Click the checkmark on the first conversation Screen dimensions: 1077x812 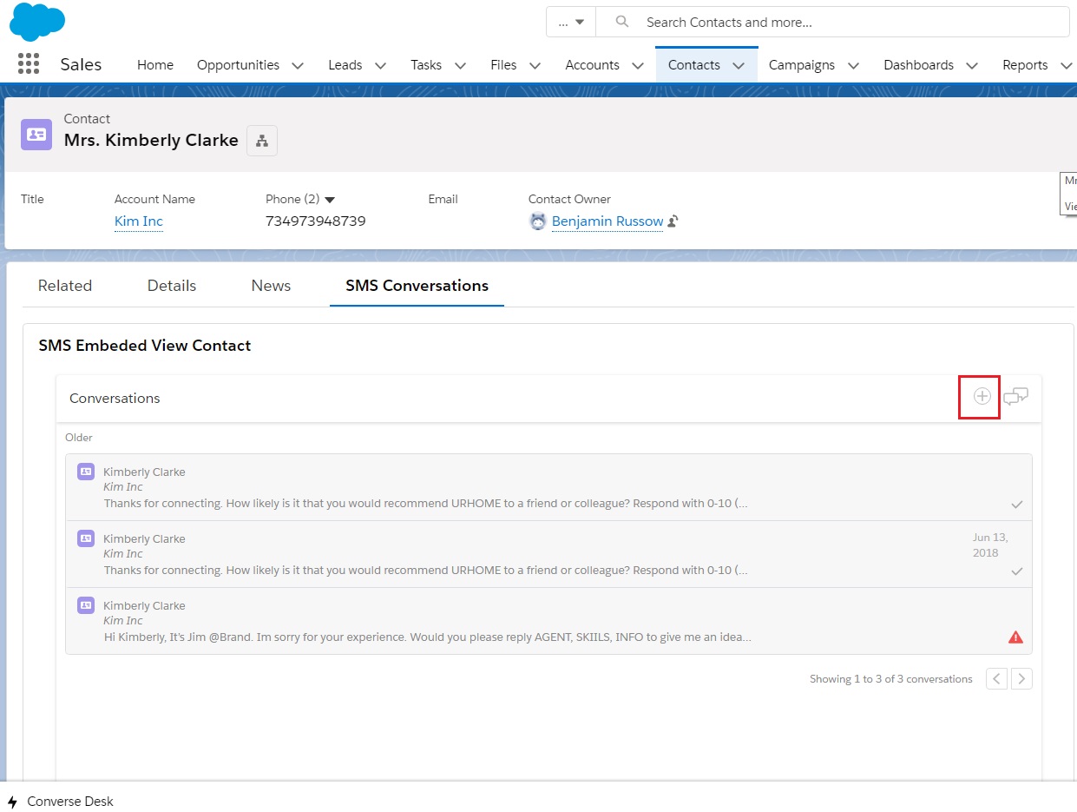[x=1017, y=504]
